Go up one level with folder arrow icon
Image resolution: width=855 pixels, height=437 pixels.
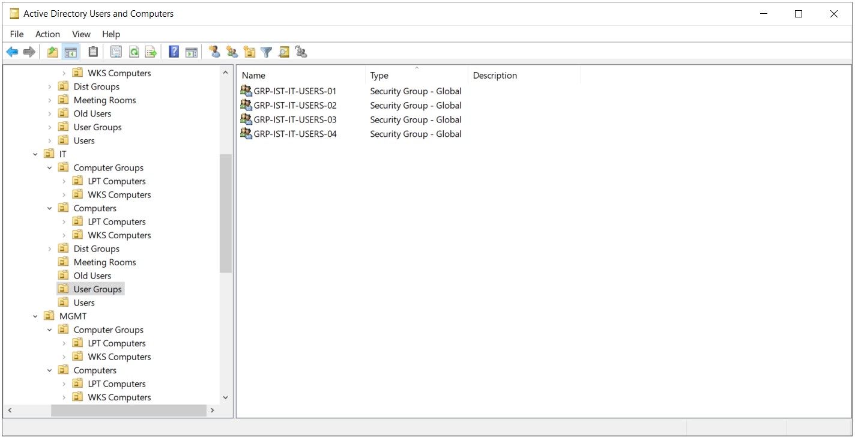pyautogui.click(x=53, y=52)
